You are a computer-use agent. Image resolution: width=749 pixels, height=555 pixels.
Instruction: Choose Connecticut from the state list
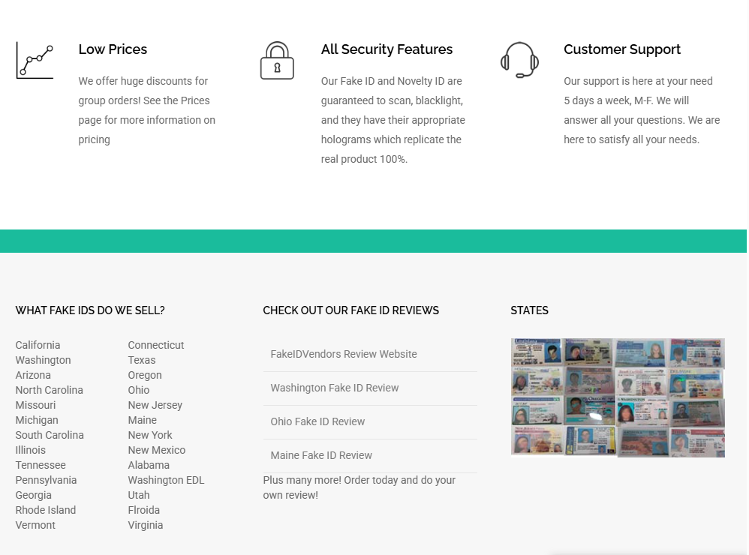click(x=155, y=345)
